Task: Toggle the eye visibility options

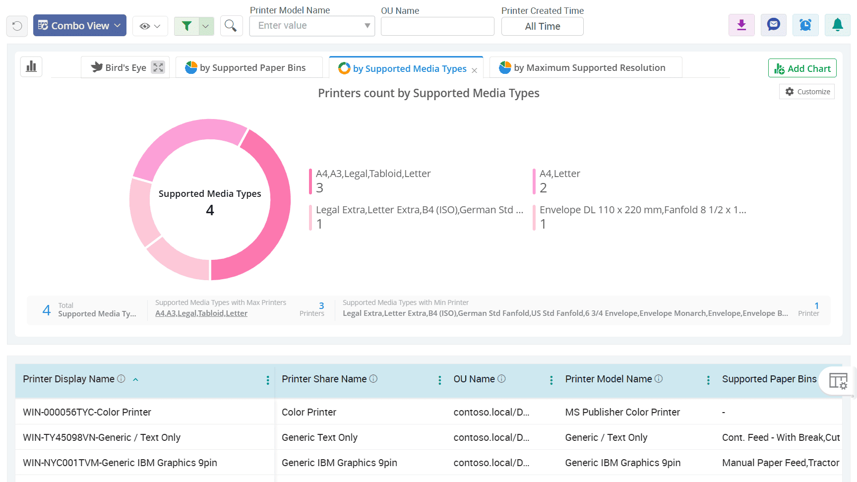Action: coord(150,26)
